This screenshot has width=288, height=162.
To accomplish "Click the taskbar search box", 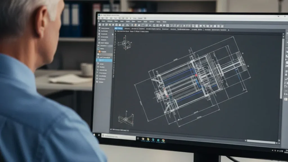I will (x=118, y=136).
